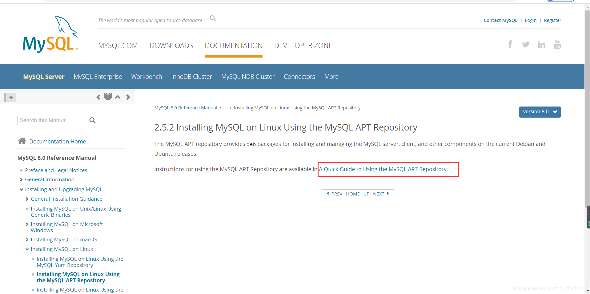Go to previous page using sidebar left chevron
The height and width of the screenshot is (294, 590).
[98, 97]
